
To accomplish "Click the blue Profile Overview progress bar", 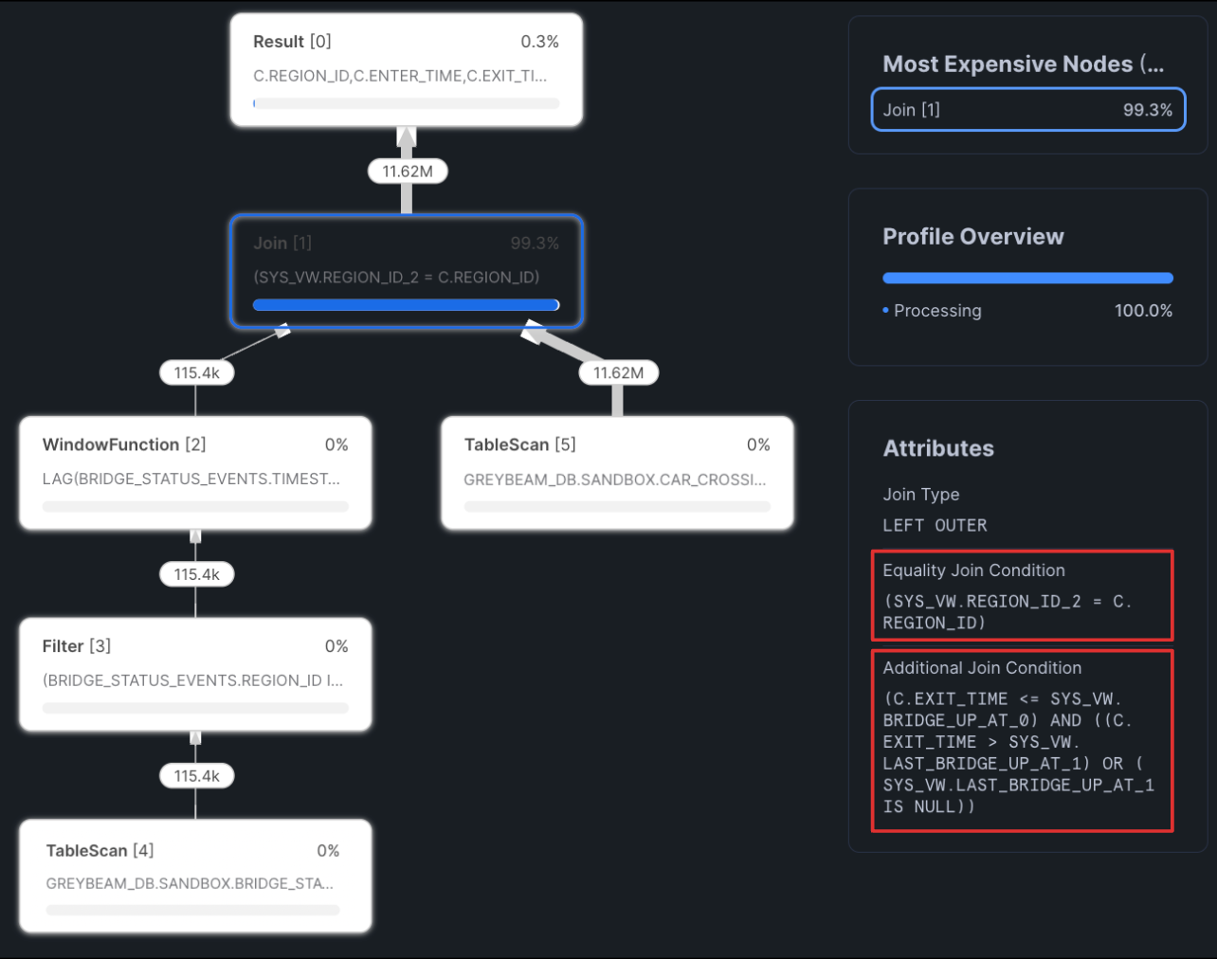I will pos(1027,278).
